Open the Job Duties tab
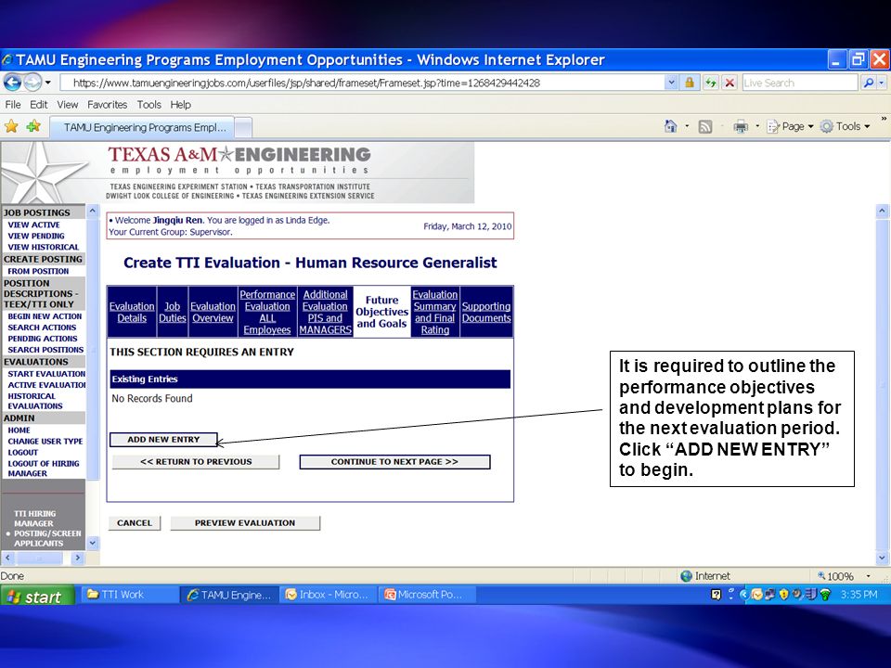The width and height of the screenshot is (891, 668). coord(173,312)
